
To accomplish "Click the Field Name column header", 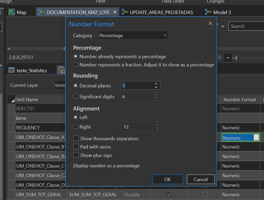I will click(40, 100).
